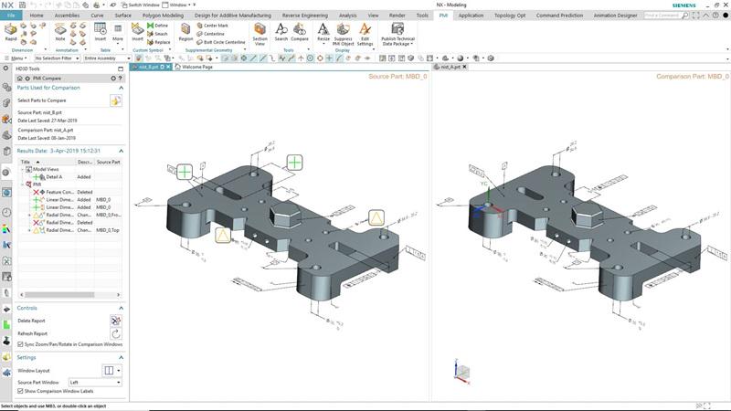Click the Delete Report icon
731x411 pixels.
pos(116,321)
